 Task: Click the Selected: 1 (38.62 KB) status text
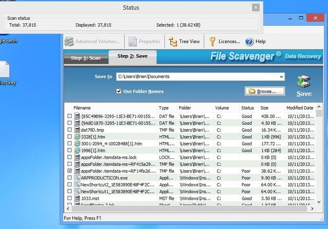coord(178,25)
